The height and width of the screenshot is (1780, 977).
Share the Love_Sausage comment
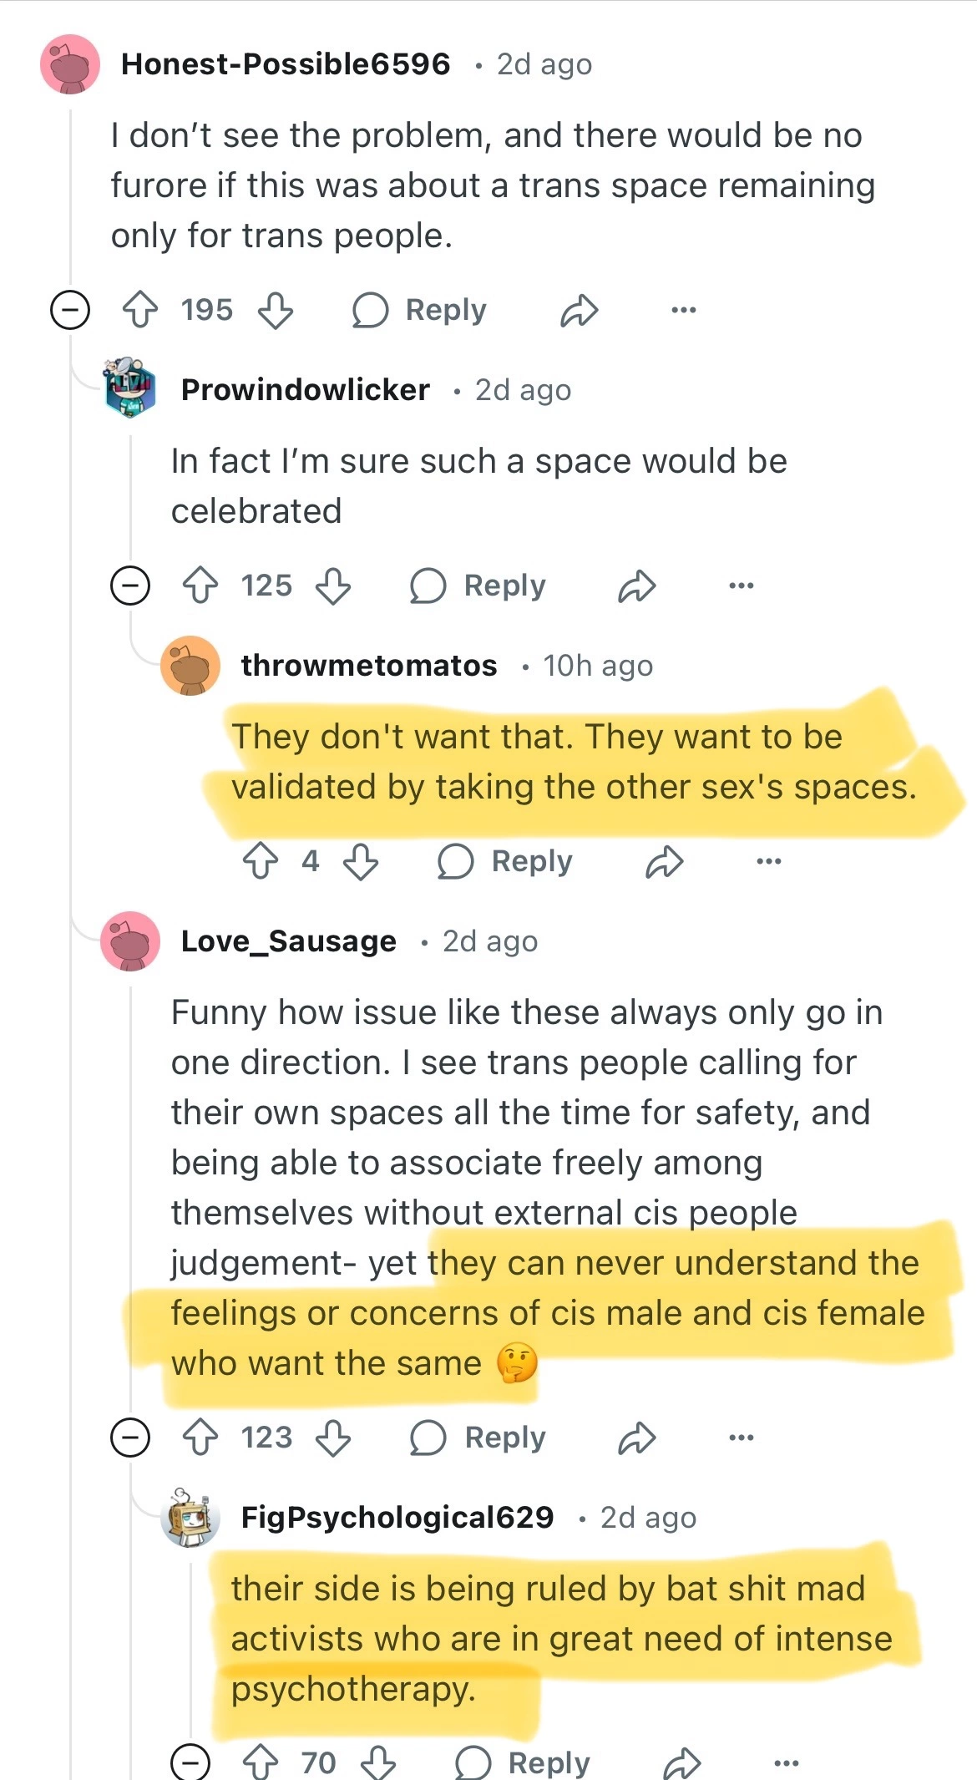point(637,1438)
